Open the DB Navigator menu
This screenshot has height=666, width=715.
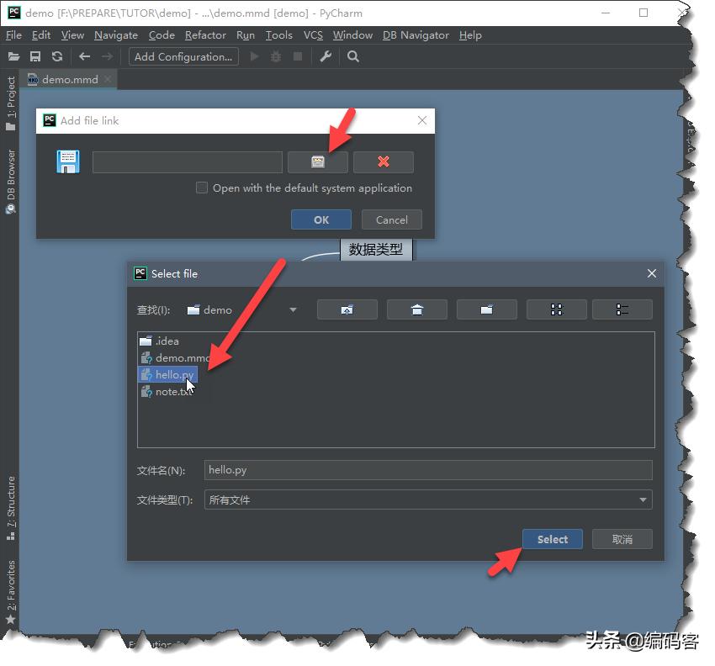point(416,35)
